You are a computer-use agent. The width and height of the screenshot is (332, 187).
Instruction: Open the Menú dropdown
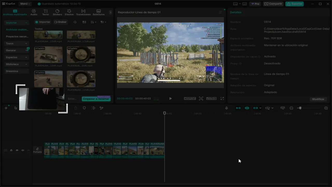point(25,4)
